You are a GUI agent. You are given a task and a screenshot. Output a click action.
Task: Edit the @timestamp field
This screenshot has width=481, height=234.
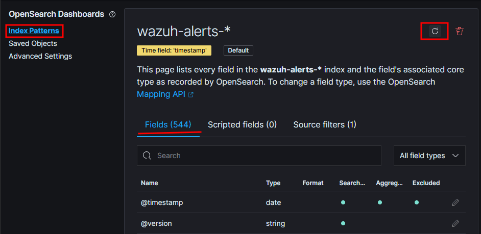coord(455,202)
